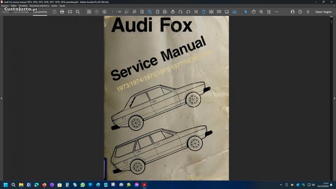
Task: Activate the Selection arrow tool
Action: coord(246,12)
